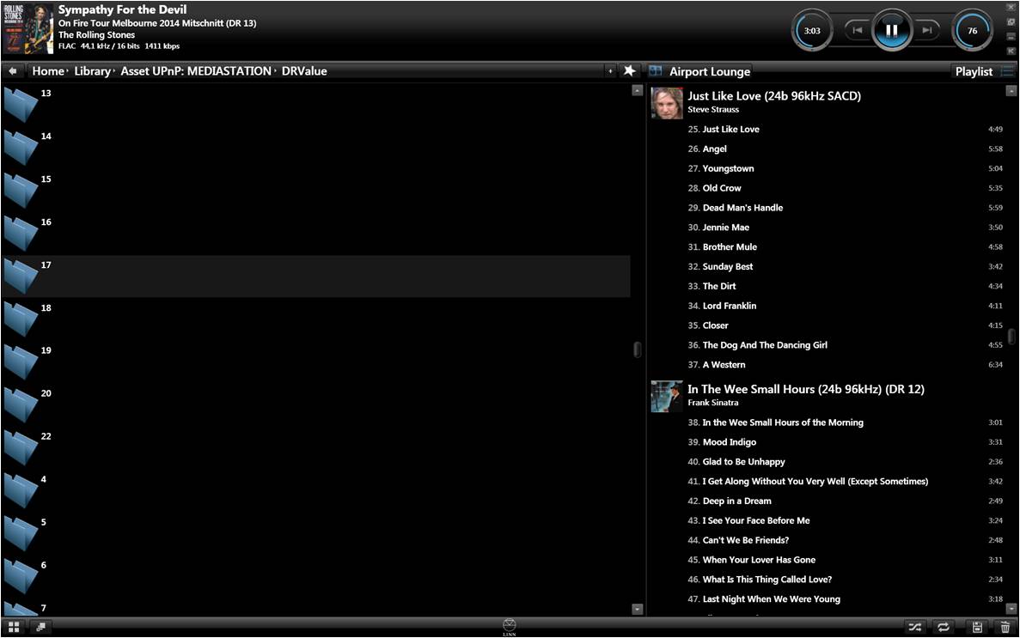Go to Home in the breadcrumb

[48, 71]
